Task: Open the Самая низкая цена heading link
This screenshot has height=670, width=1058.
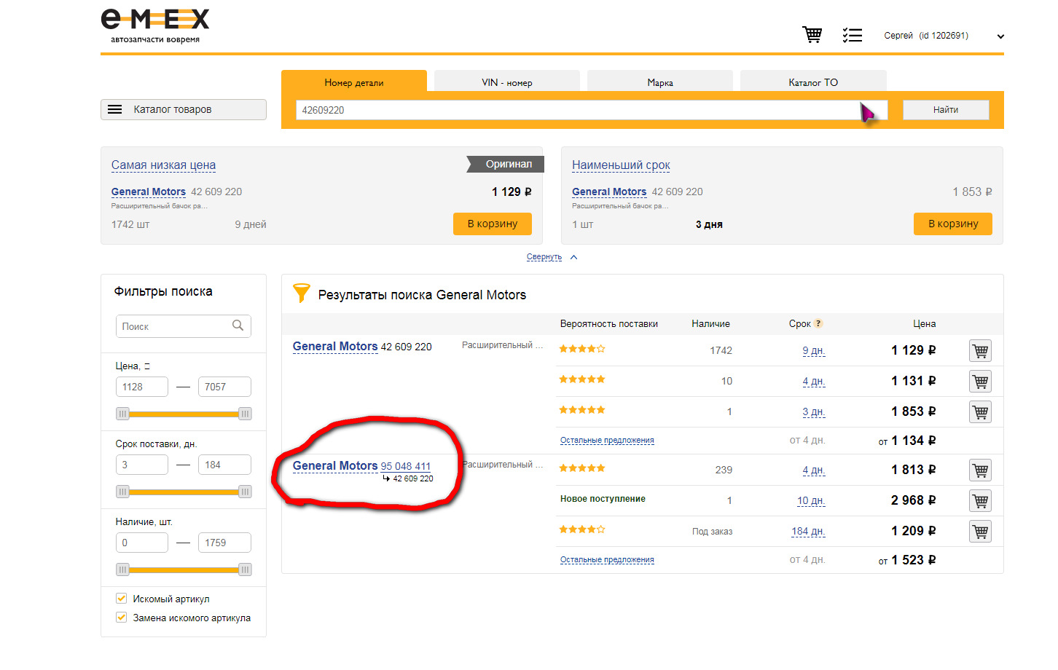Action: pyautogui.click(x=163, y=165)
